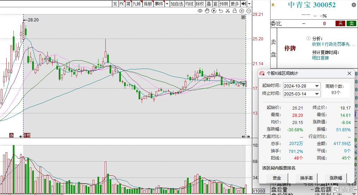The height and width of the screenshot is (195, 358).
Task: Select the scissors cut tool
Action: click(x=228, y=11)
